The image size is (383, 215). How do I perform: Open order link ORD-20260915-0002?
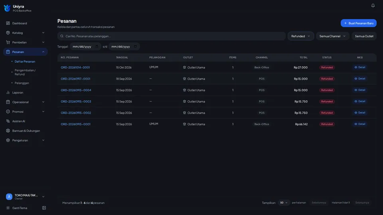click(x=76, y=113)
